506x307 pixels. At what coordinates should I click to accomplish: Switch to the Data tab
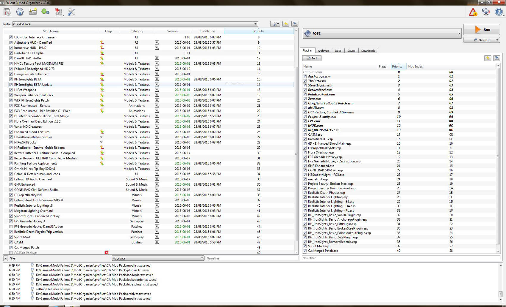coord(338,51)
